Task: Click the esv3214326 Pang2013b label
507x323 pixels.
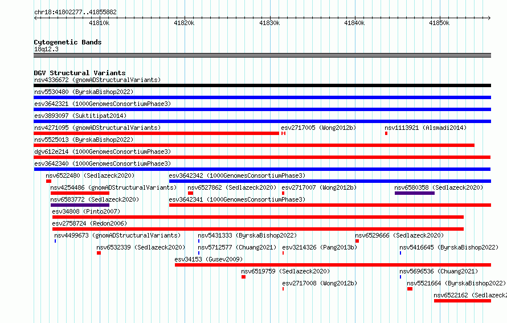Action: [320, 247]
